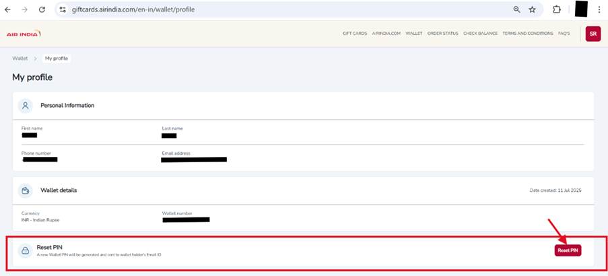Follow the Wallet breadcrumb link
The width and height of the screenshot is (608, 276).
[20, 59]
